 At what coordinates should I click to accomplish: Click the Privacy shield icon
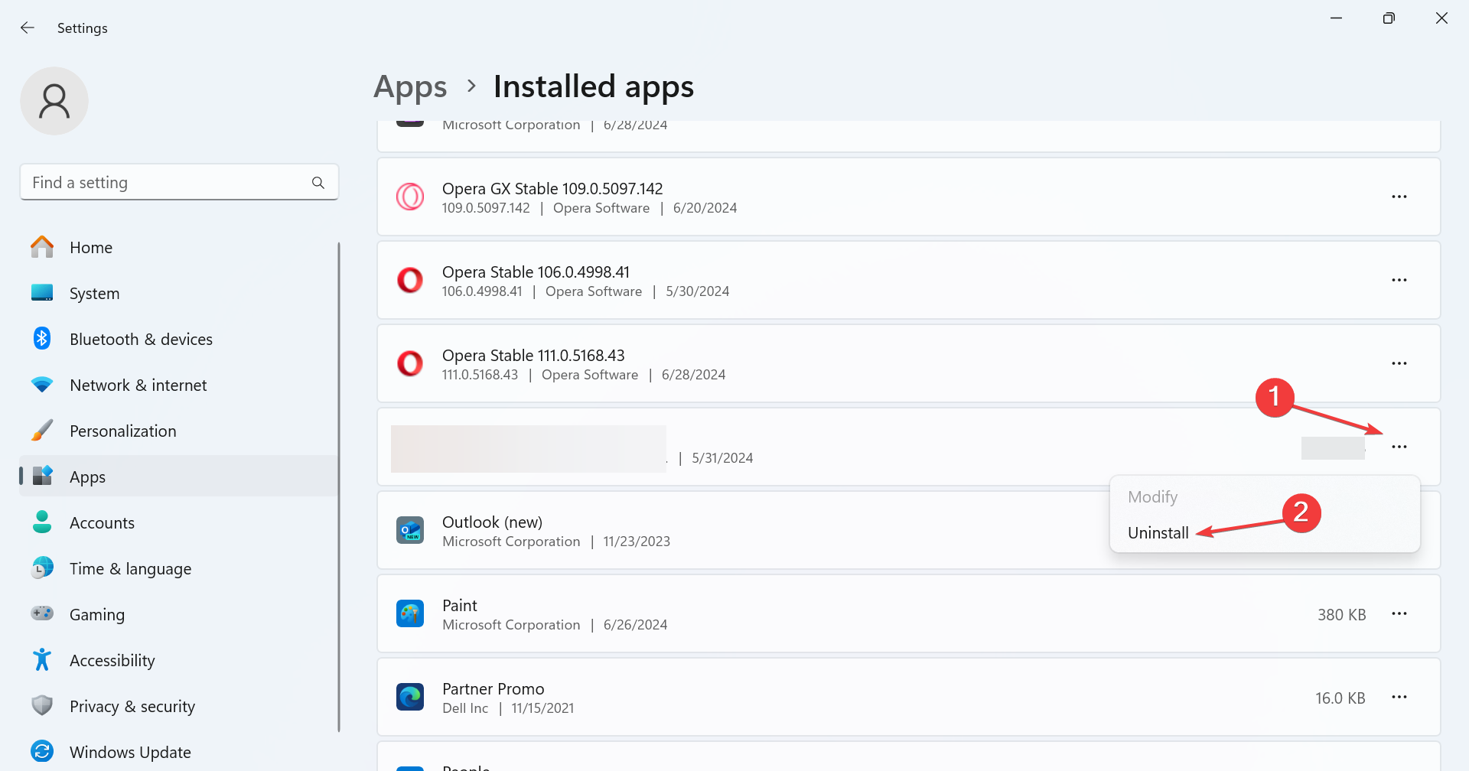(x=42, y=705)
